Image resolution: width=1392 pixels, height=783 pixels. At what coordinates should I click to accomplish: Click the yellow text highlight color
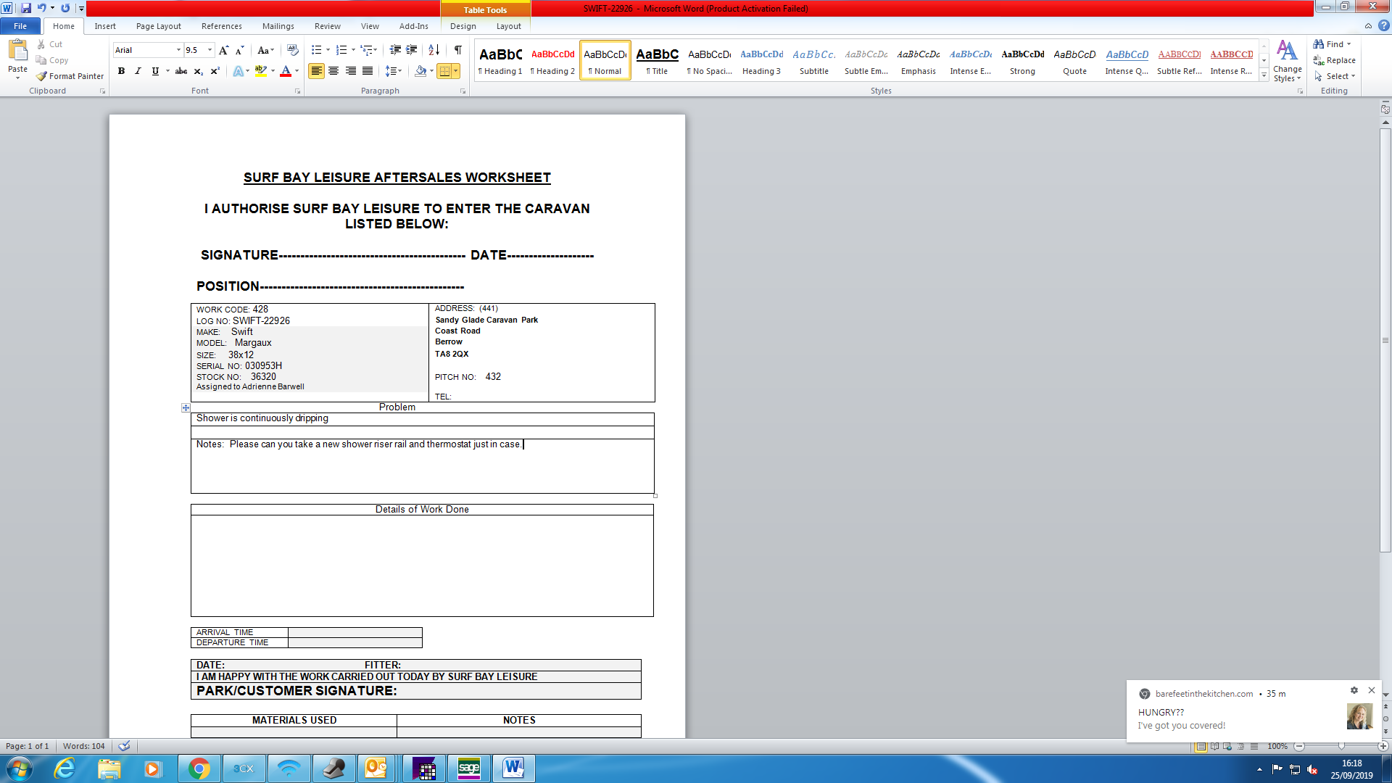(x=260, y=71)
